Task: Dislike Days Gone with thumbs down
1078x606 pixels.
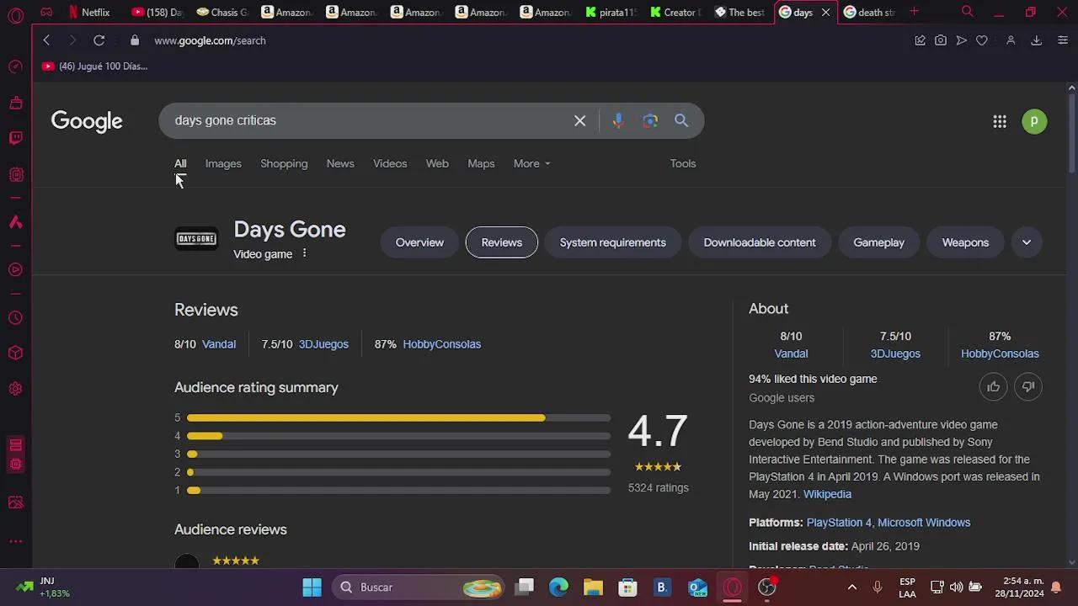Action: [1028, 386]
